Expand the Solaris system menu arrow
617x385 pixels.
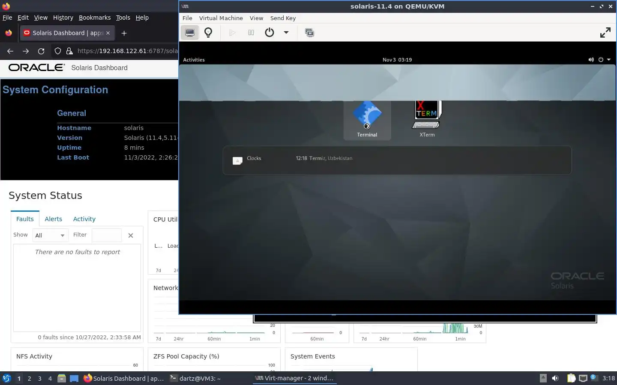[608, 60]
